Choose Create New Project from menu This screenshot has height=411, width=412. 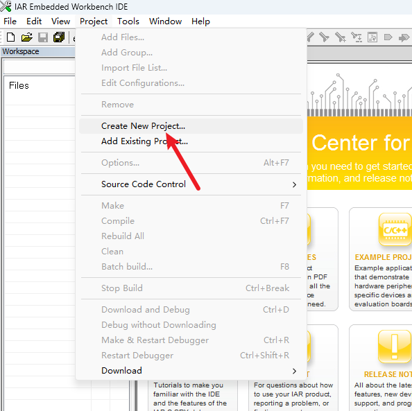(x=191, y=126)
